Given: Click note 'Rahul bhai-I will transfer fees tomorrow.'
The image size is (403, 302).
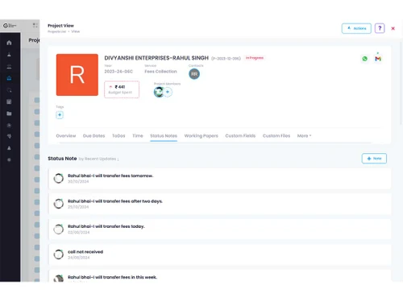Looking at the screenshot, I should (x=110, y=176).
